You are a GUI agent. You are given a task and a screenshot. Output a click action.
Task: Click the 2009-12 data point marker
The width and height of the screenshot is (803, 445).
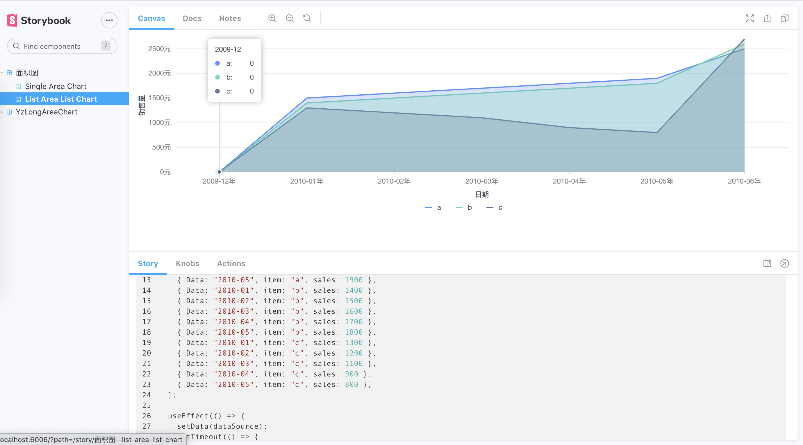click(x=219, y=172)
